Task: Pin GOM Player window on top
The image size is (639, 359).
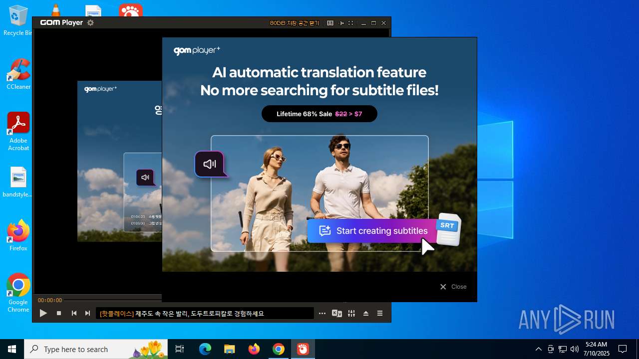Action: click(341, 23)
